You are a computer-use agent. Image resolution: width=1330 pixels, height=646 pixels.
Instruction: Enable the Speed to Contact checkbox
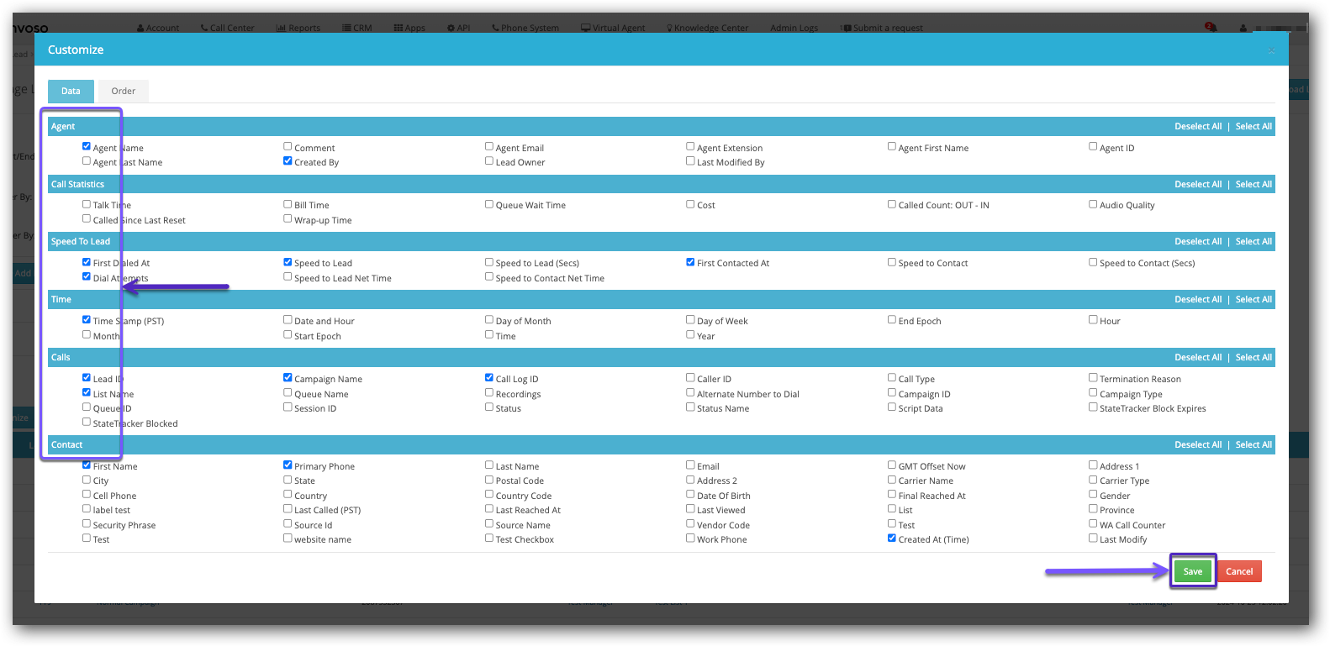892,261
